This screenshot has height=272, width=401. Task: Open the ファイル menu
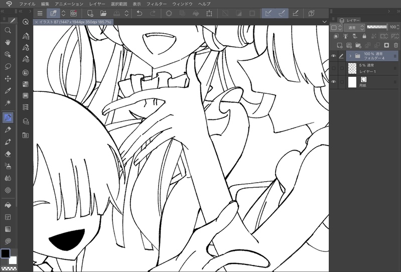point(27,4)
